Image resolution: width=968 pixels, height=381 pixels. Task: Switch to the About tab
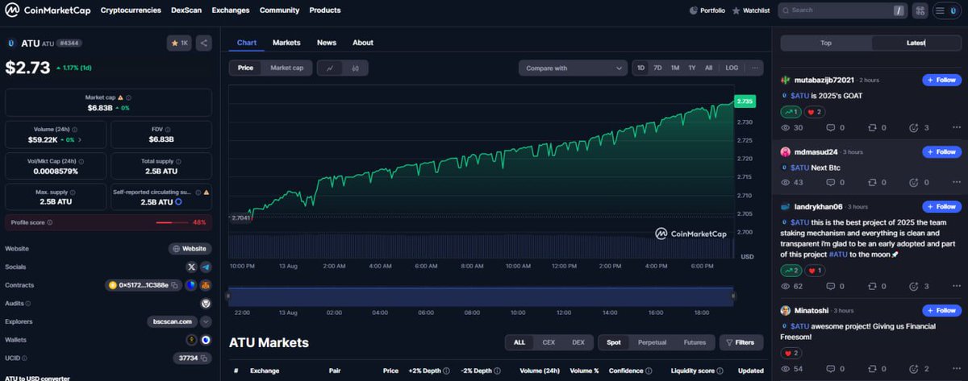click(x=363, y=43)
